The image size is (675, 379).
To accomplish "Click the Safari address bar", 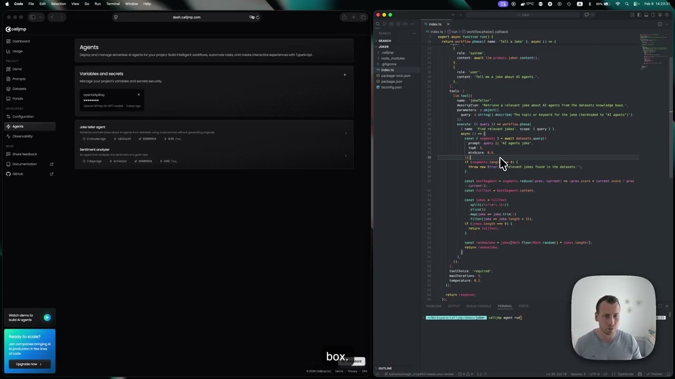I will 187,17.
